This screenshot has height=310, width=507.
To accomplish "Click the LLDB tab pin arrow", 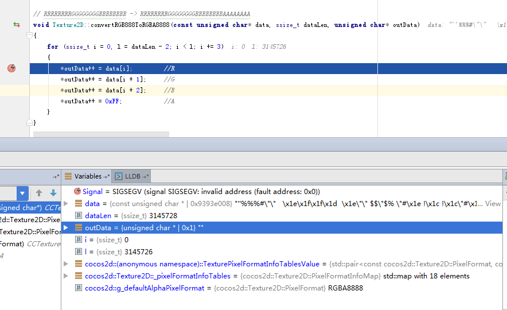I will (145, 176).
